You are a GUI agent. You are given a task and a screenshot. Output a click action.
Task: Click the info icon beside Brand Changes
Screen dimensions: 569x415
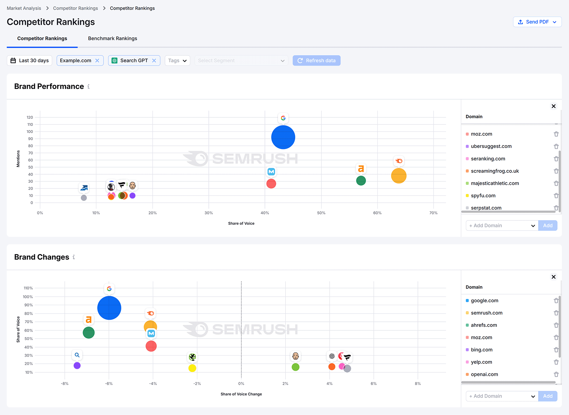(74, 257)
